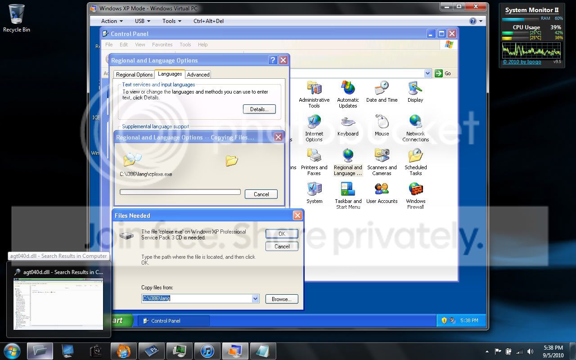Open the Windows Firewall icon
576x360 pixels.
point(415,196)
